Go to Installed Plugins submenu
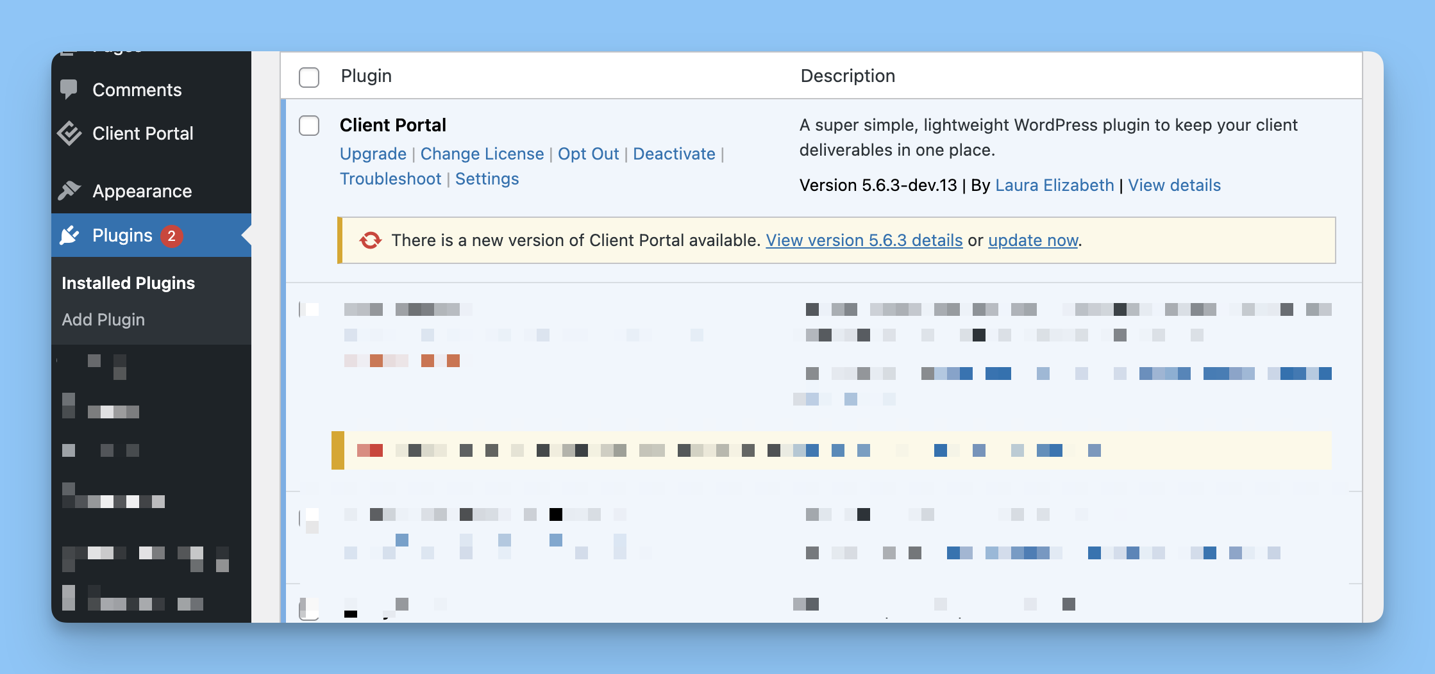The image size is (1435, 674). tap(128, 283)
